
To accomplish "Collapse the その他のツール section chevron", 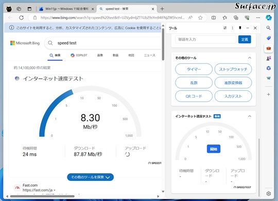I will tap(250, 58).
